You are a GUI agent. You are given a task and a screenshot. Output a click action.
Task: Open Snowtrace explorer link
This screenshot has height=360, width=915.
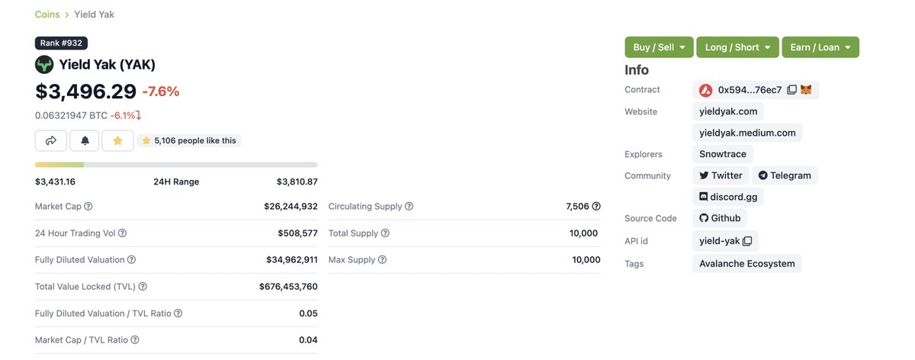pyautogui.click(x=723, y=154)
